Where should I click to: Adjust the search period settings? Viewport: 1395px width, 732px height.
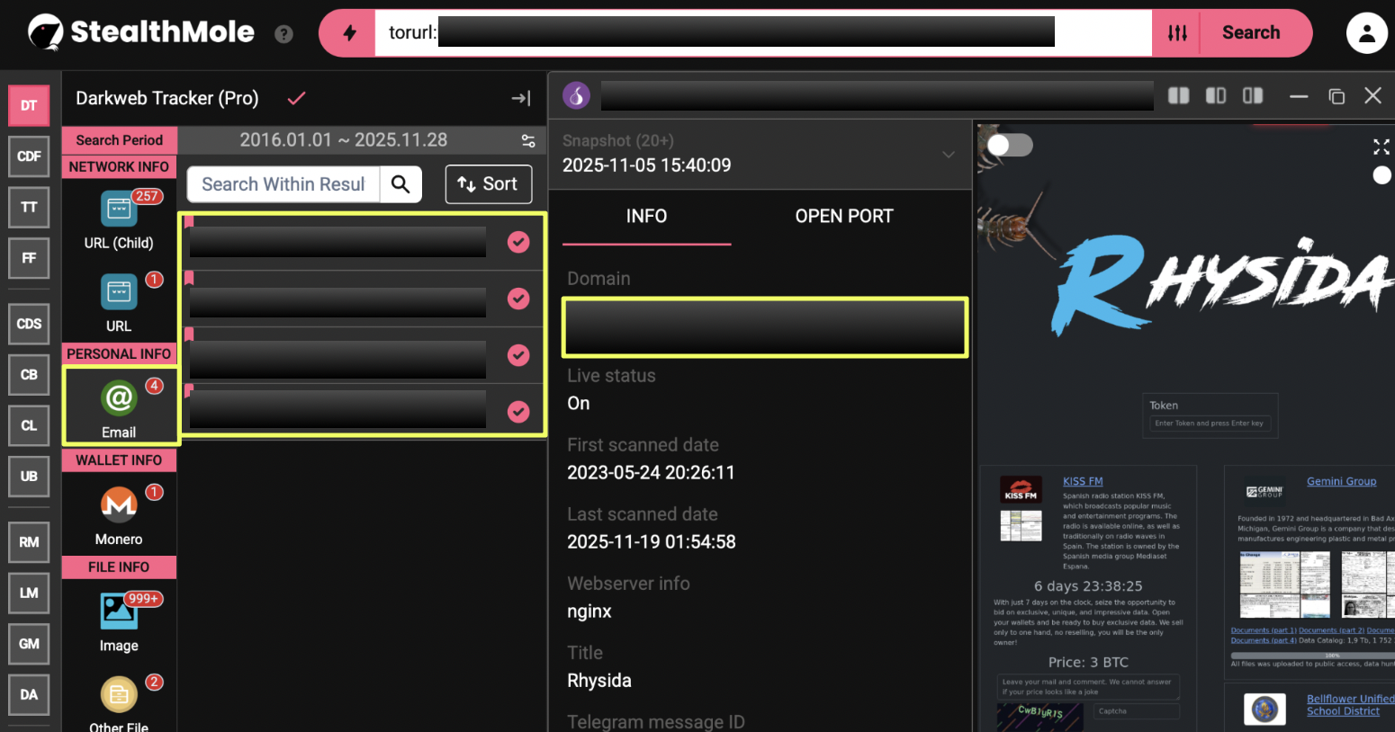tap(528, 140)
